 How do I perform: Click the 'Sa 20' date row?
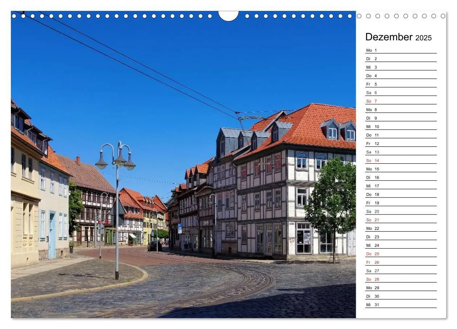401,212
